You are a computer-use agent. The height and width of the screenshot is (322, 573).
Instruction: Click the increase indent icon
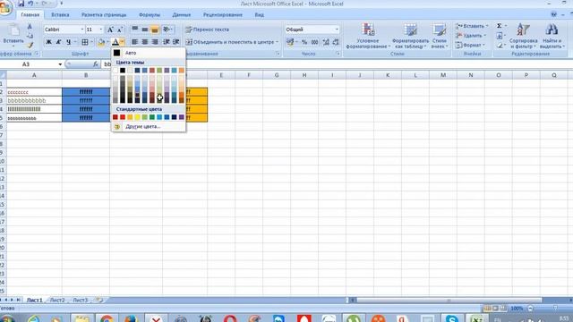coord(175,42)
